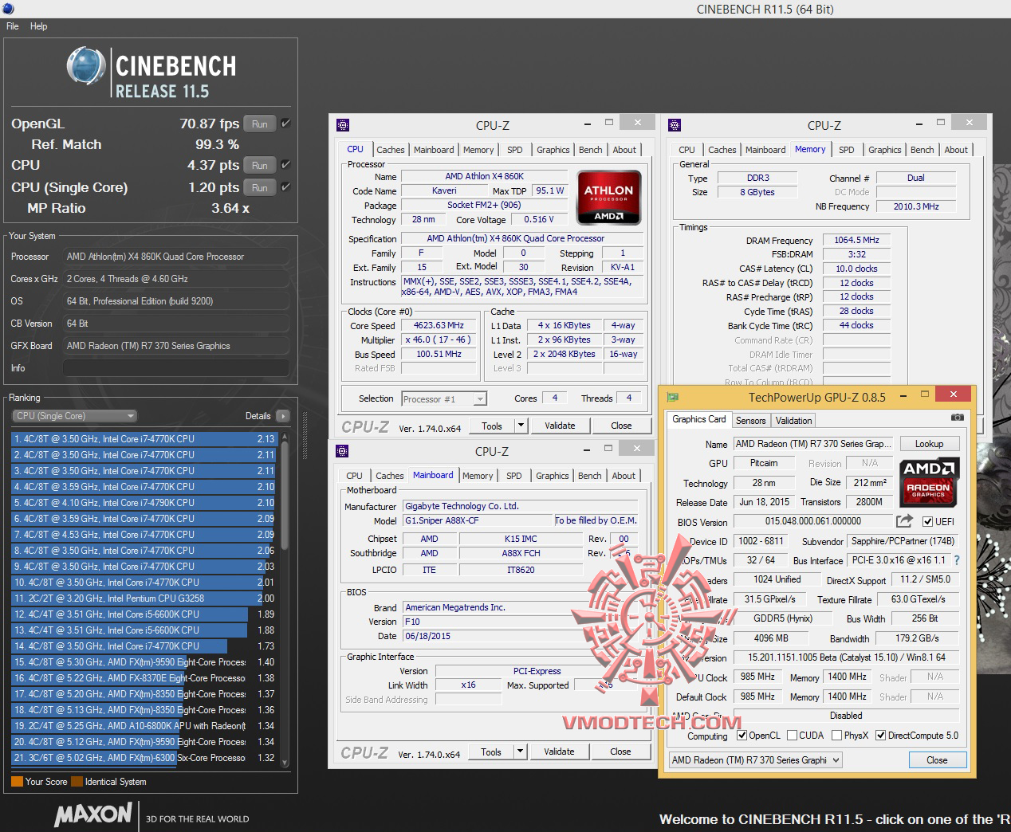Open the Processor #1 selection dropdown
1011x832 pixels.
444,399
